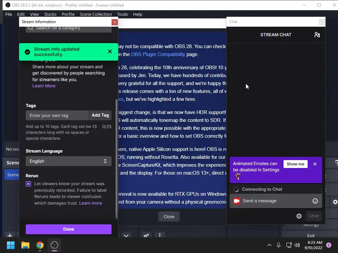The height and width of the screenshot is (253, 338).
Task: Click the Stream Information panel scrollbar
Action: pos(117,159)
